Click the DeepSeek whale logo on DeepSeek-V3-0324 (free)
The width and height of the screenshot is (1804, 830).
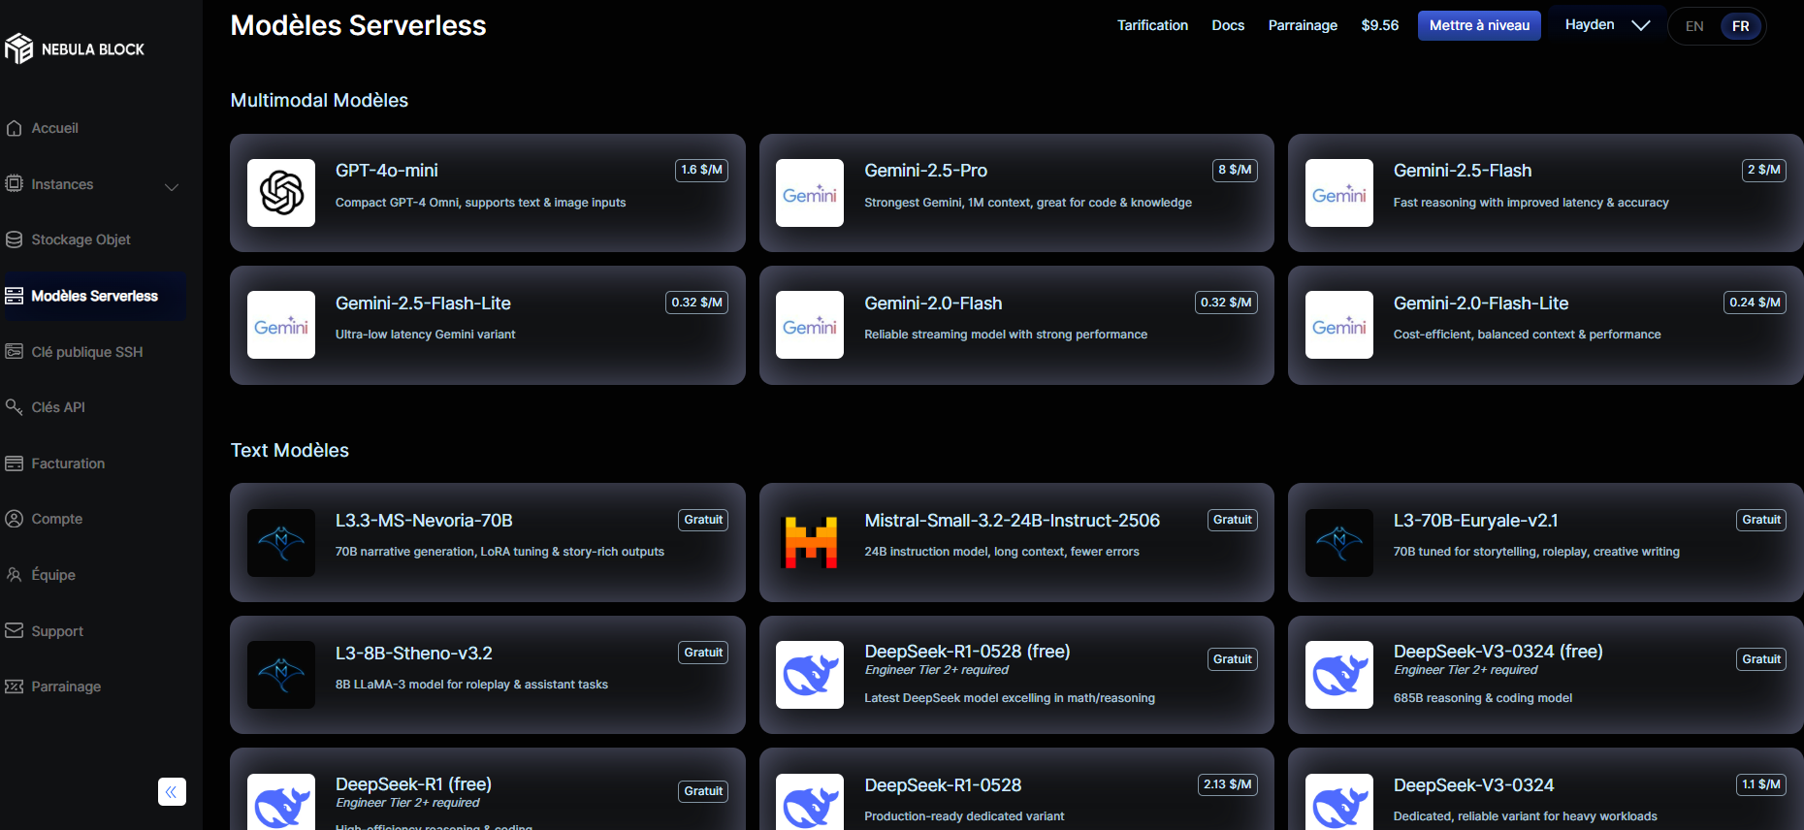pyautogui.click(x=1339, y=675)
